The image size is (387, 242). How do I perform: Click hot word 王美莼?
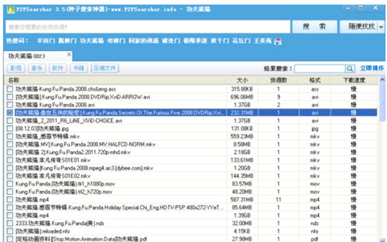point(263,41)
